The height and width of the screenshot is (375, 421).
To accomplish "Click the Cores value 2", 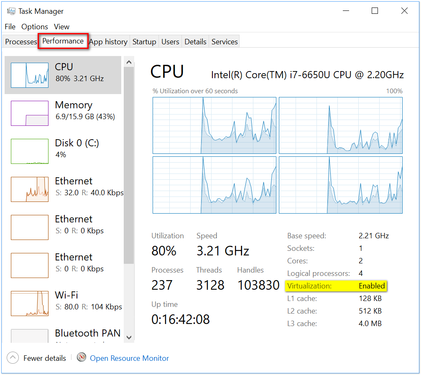I will coord(361,261).
